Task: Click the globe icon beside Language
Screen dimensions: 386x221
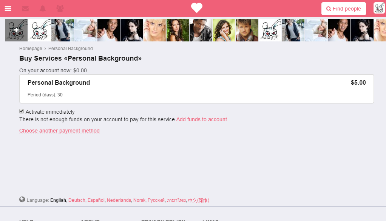Action: [22, 200]
